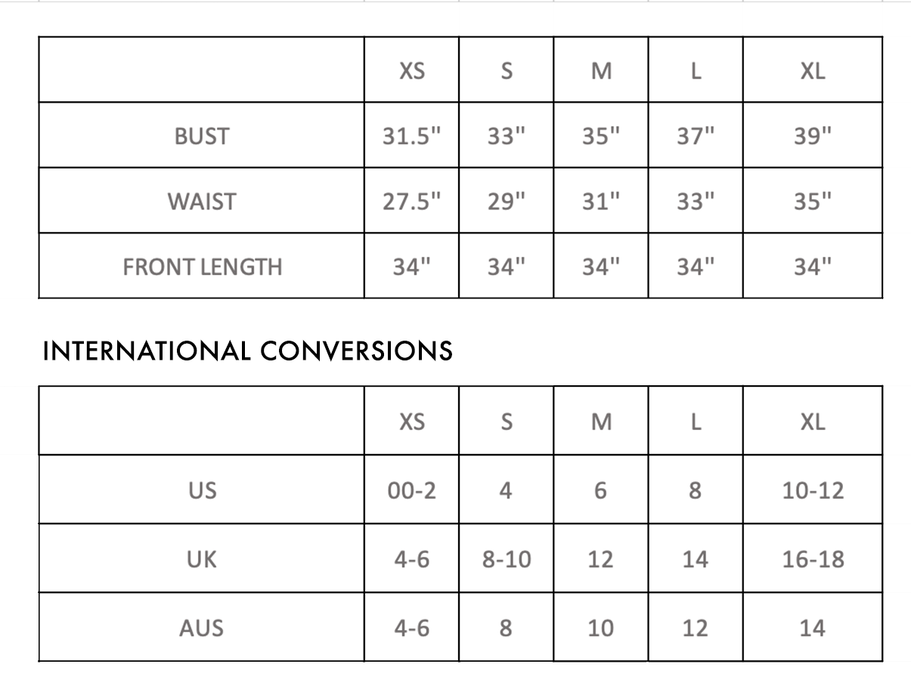Select the XS bust value 31.5"
911x698 pixels.
pos(411,136)
